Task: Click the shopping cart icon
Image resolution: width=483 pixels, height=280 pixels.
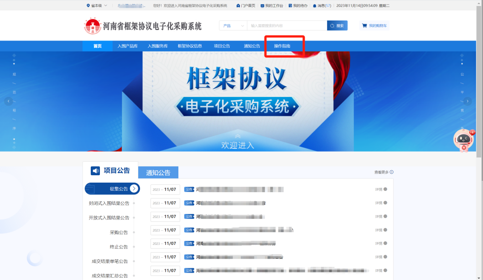Action: 364,25
